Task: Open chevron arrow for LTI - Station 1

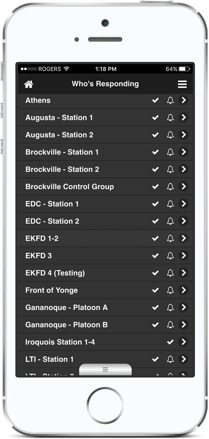Action: [183, 359]
